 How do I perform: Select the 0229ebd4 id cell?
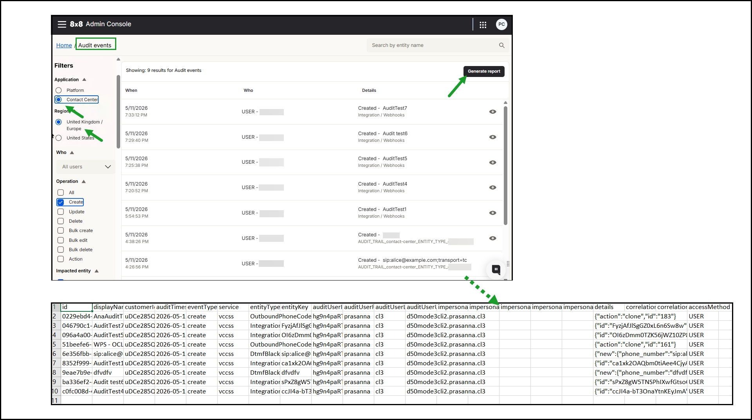click(77, 316)
